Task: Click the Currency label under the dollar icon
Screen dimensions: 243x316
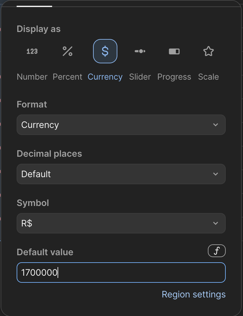Action: (x=105, y=77)
